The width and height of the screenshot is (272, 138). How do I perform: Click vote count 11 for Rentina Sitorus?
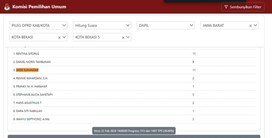tap(194, 54)
